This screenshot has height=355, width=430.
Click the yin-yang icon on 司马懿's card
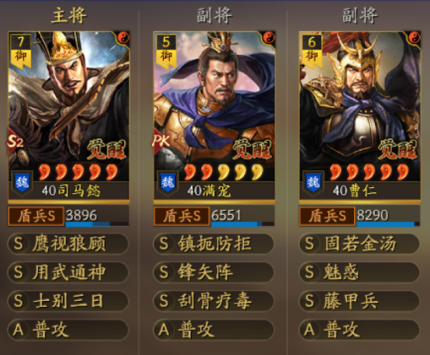pyautogui.click(x=123, y=37)
